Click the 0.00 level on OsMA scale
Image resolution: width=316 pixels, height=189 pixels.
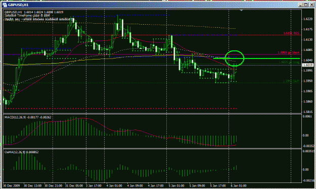(x=306, y=170)
